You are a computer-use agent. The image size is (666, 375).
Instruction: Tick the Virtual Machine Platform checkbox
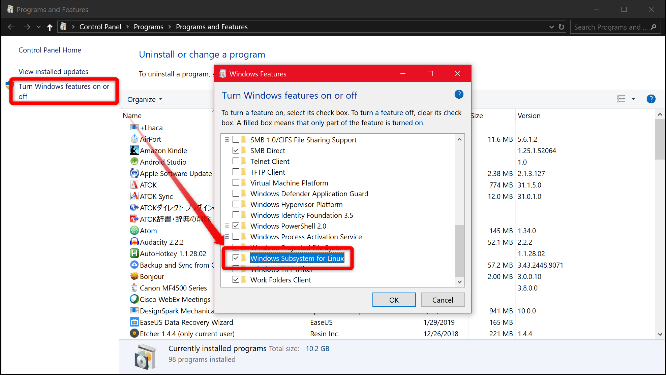[236, 183]
